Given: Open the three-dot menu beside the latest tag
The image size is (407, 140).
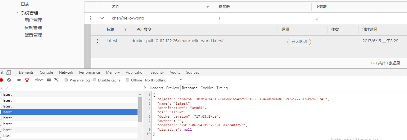Looking at the screenshot, I should click(97, 41).
